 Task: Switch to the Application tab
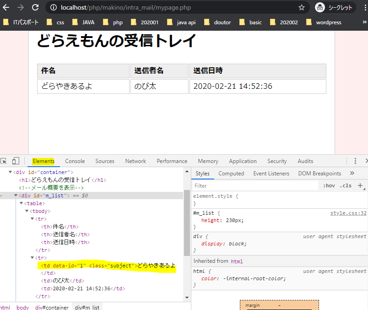[243, 161]
